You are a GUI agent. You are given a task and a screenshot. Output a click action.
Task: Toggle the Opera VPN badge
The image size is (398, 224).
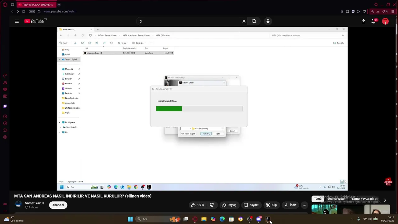[32, 12]
